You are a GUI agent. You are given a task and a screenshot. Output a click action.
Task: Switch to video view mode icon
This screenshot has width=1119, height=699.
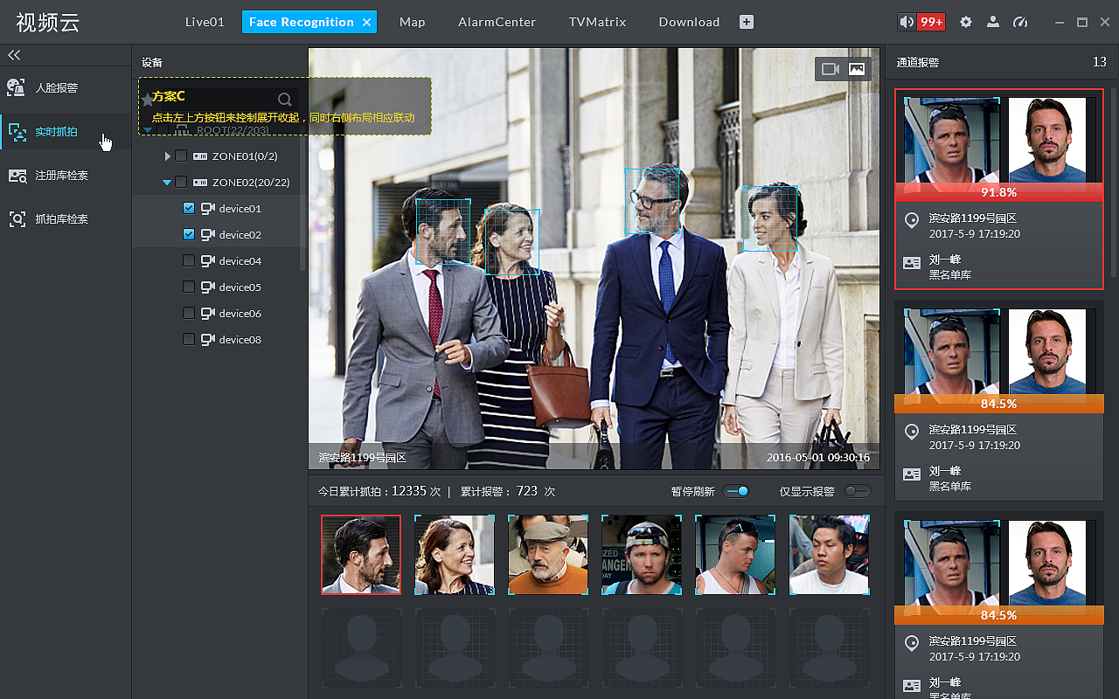click(x=831, y=69)
